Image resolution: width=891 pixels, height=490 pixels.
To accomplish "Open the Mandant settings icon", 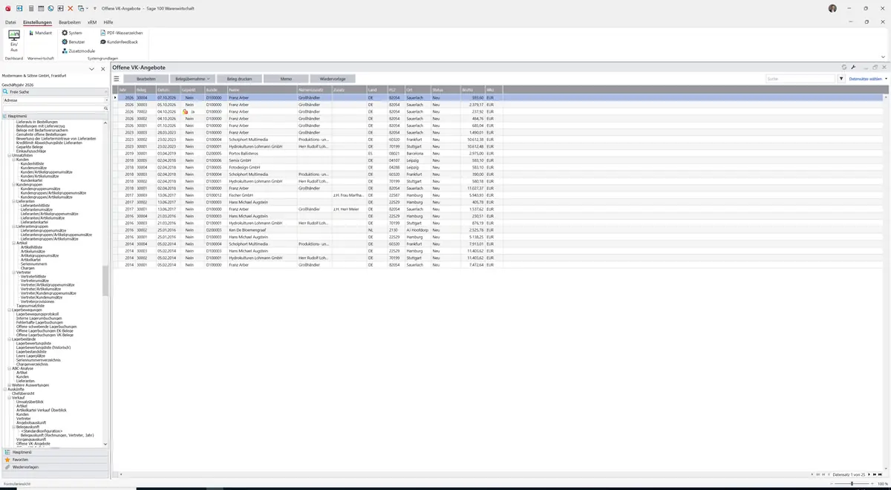I will click(x=39, y=33).
